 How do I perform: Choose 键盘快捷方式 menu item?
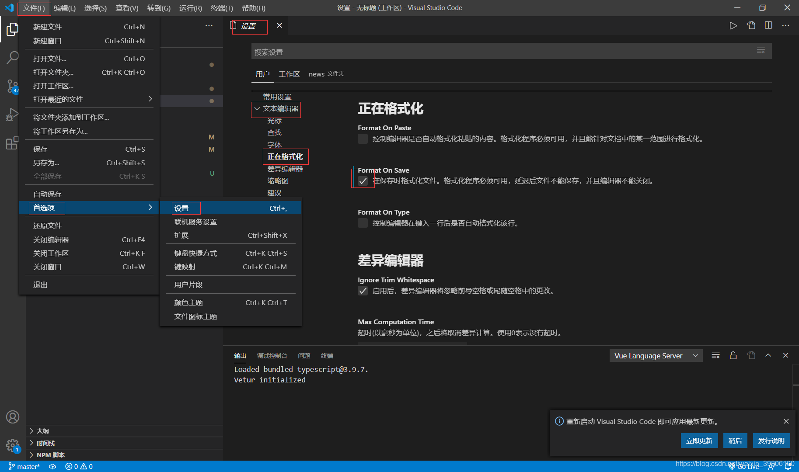[x=231, y=253]
